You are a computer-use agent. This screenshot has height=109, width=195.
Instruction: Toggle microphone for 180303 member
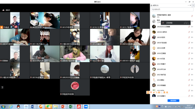189,32
